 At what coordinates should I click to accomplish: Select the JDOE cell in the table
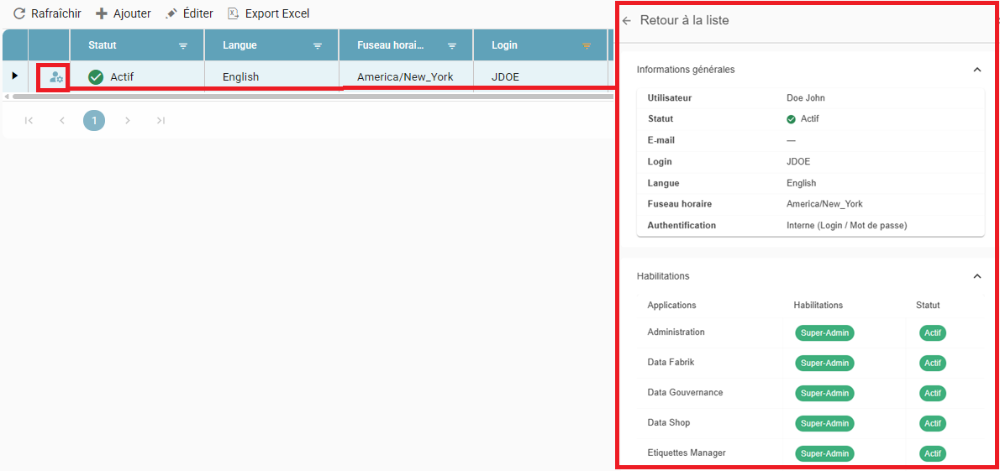pos(541,76)
